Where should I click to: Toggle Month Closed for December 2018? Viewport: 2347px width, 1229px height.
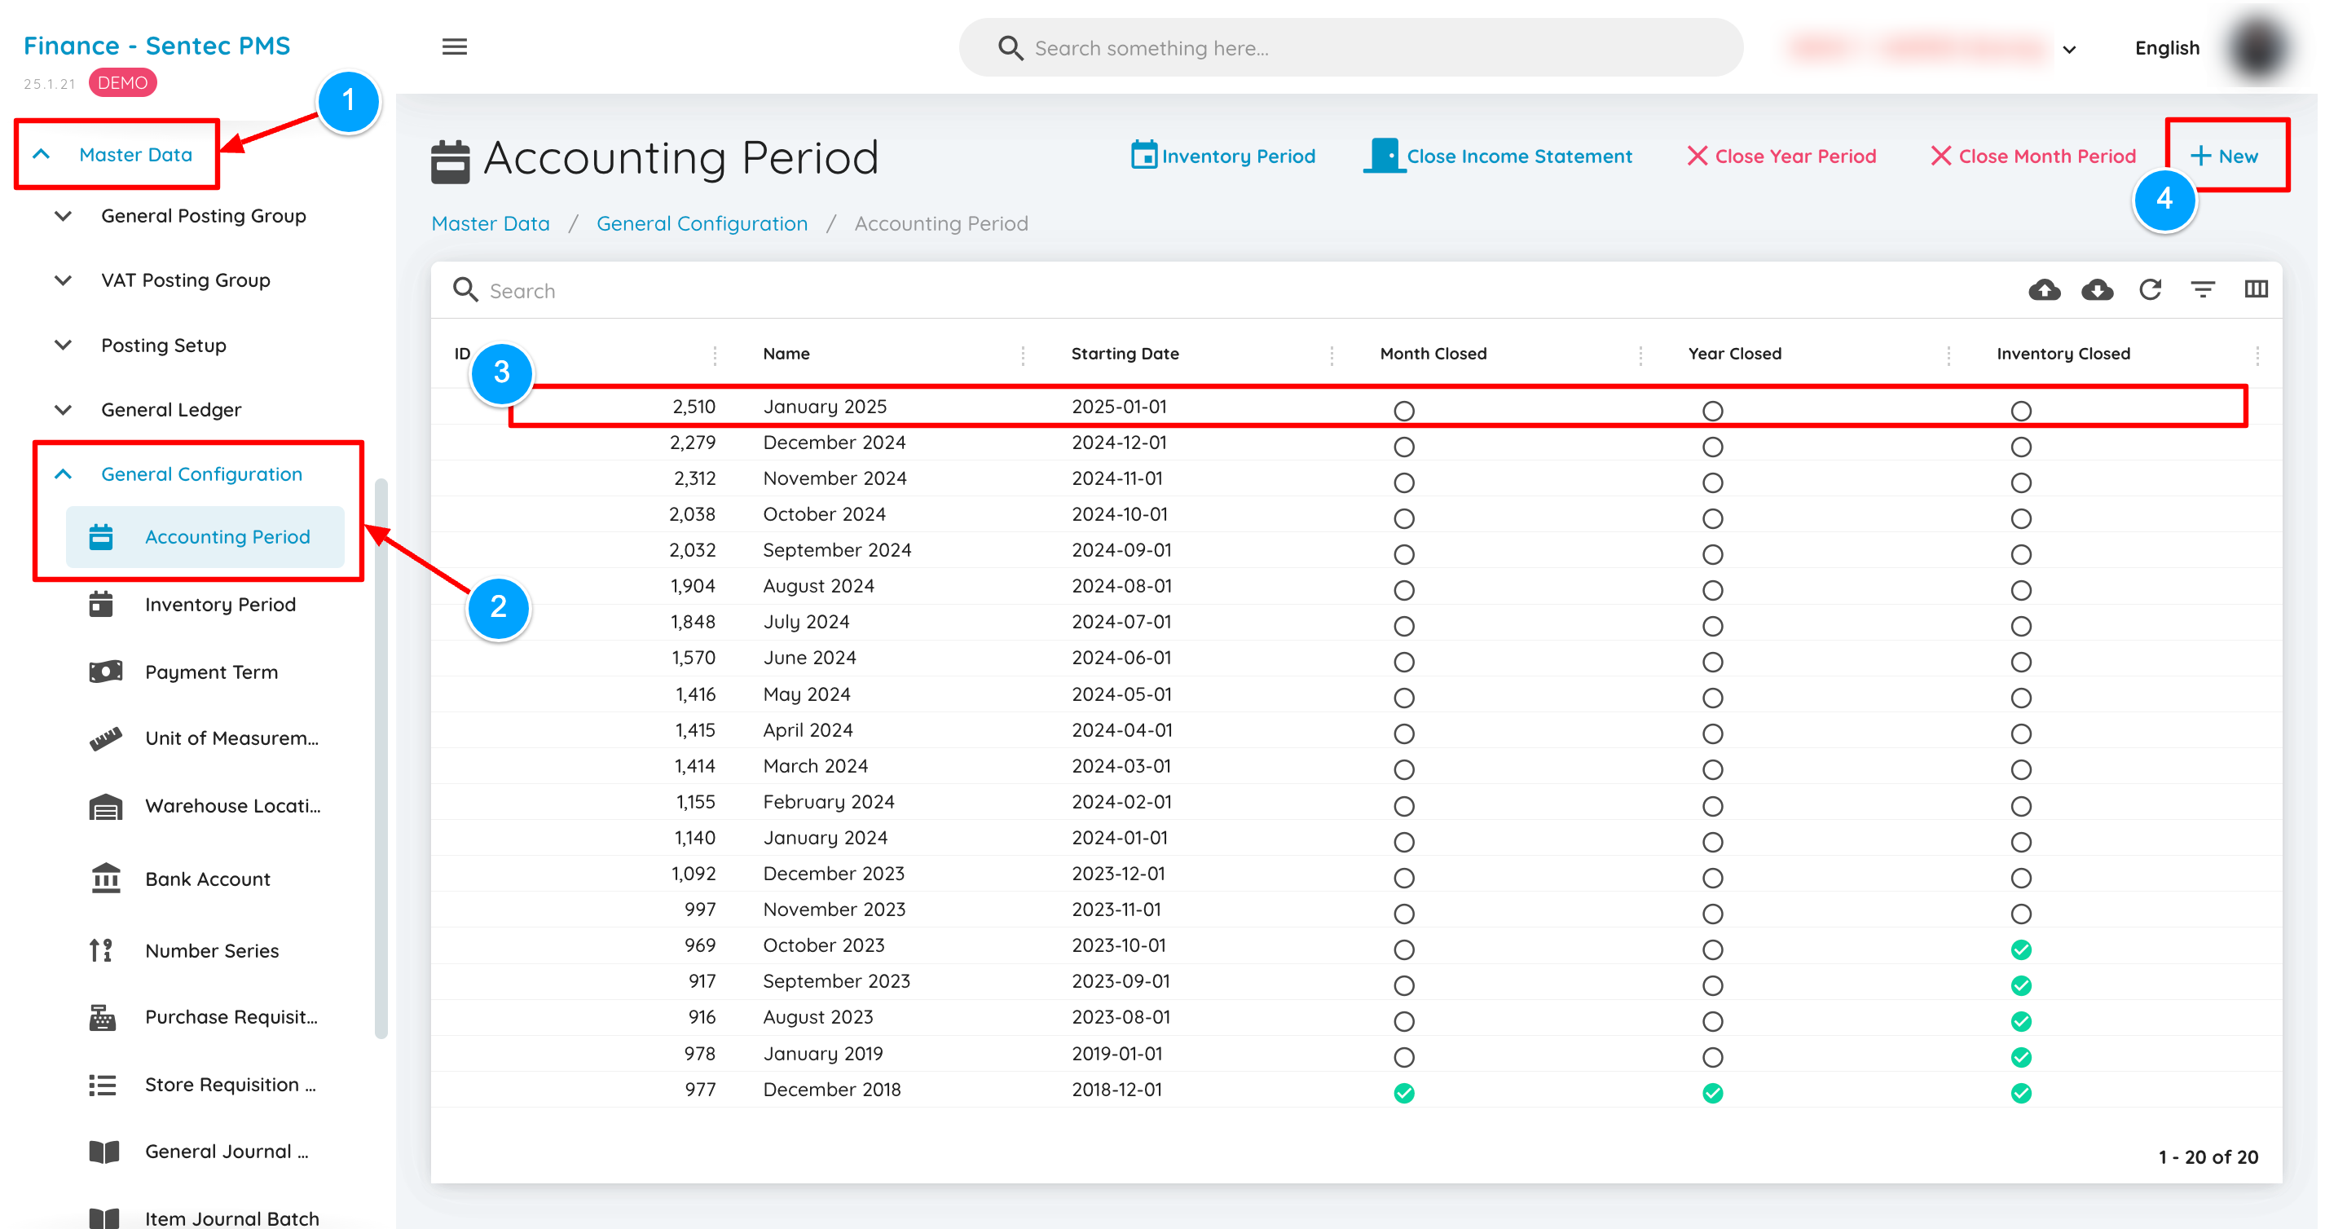[1403, 1092]
